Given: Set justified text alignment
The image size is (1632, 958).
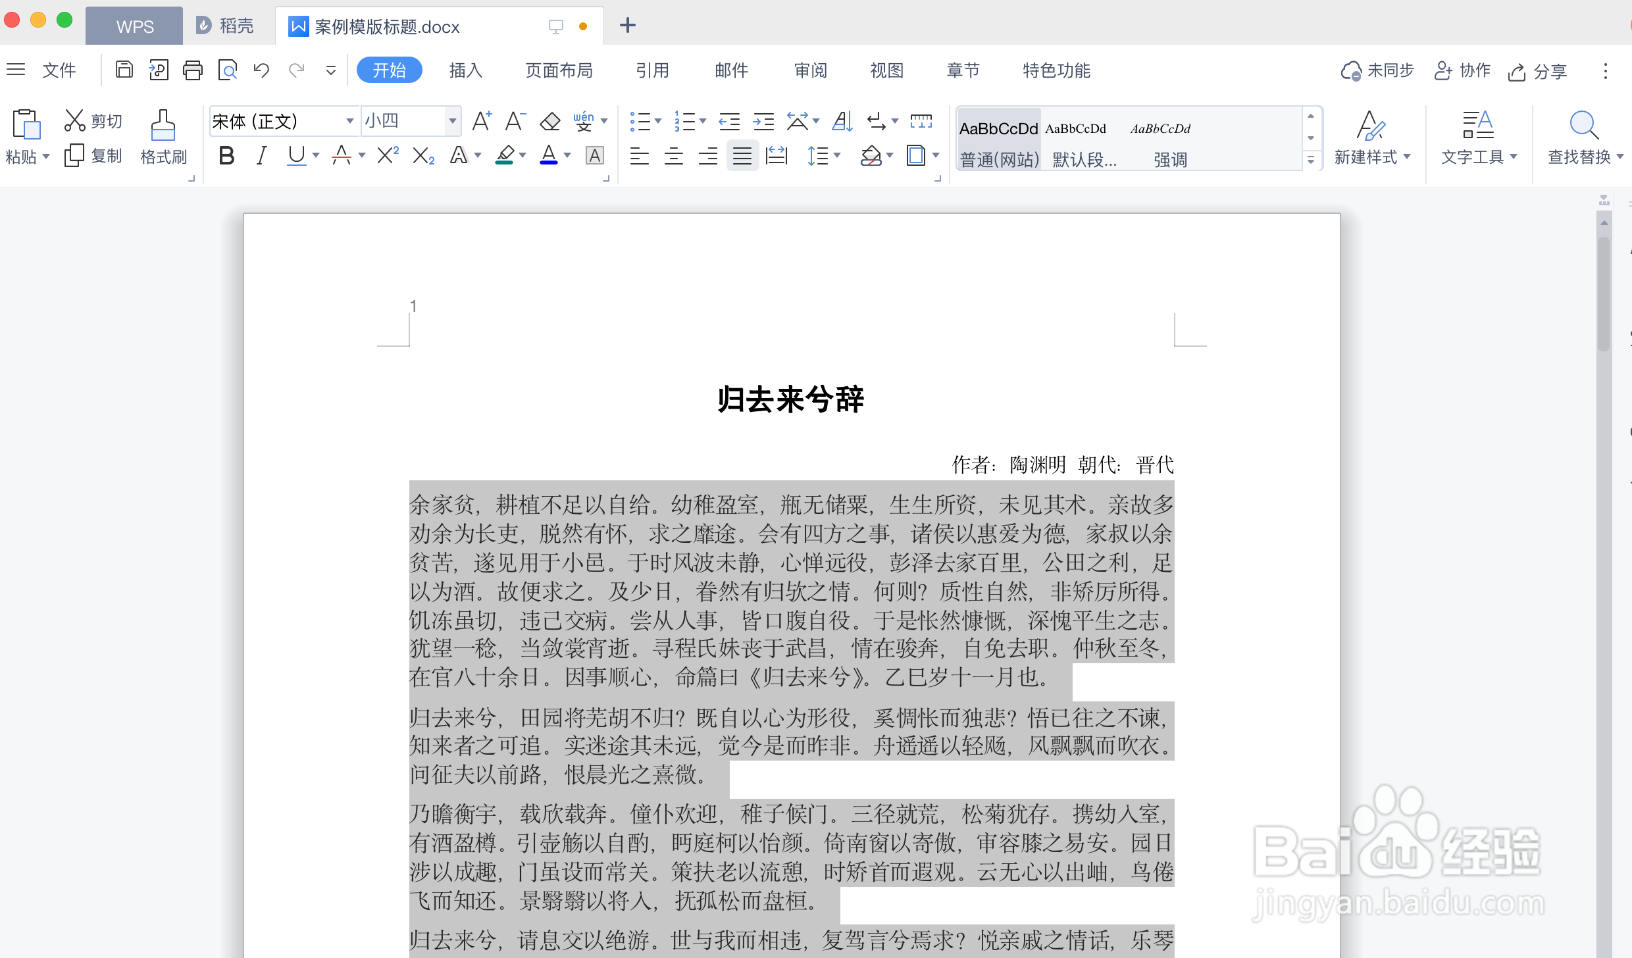Looking at the screenshot, I should click(742, 156).
